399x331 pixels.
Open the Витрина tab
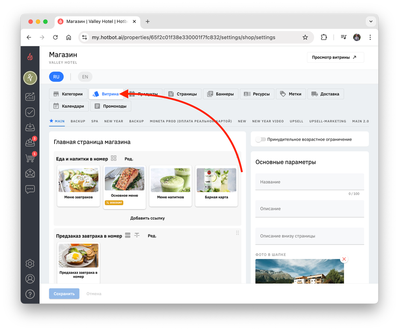click(x=106, y=94)
